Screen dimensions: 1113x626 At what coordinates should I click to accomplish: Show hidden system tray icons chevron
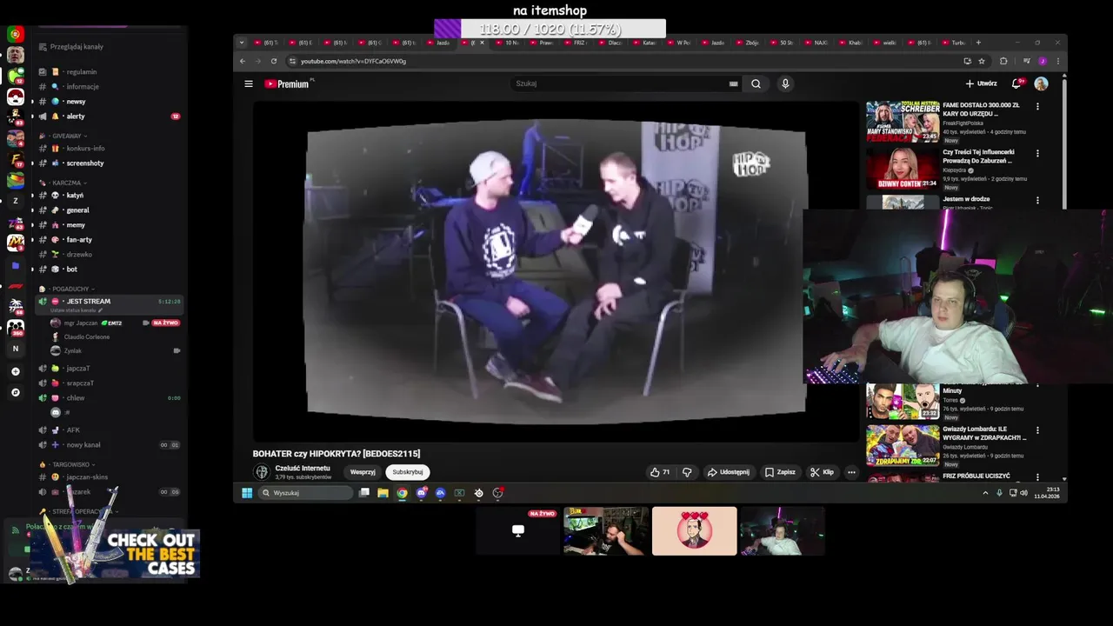(x=985, y=493)
